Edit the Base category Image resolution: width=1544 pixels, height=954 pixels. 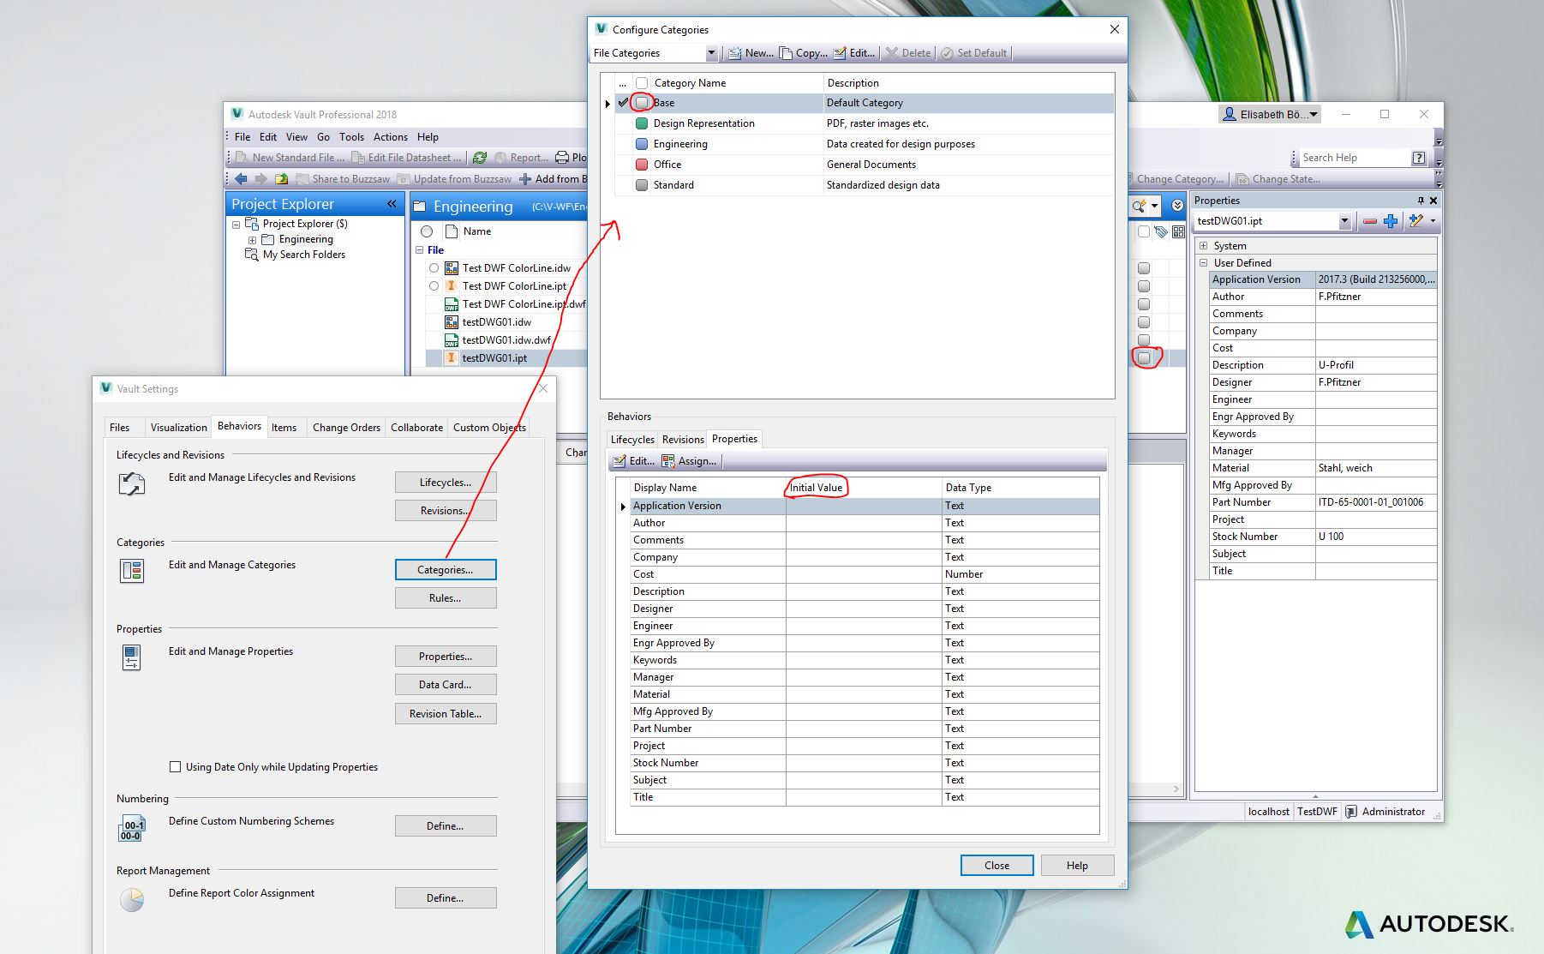pyautogui.click(x=854, y=52)
